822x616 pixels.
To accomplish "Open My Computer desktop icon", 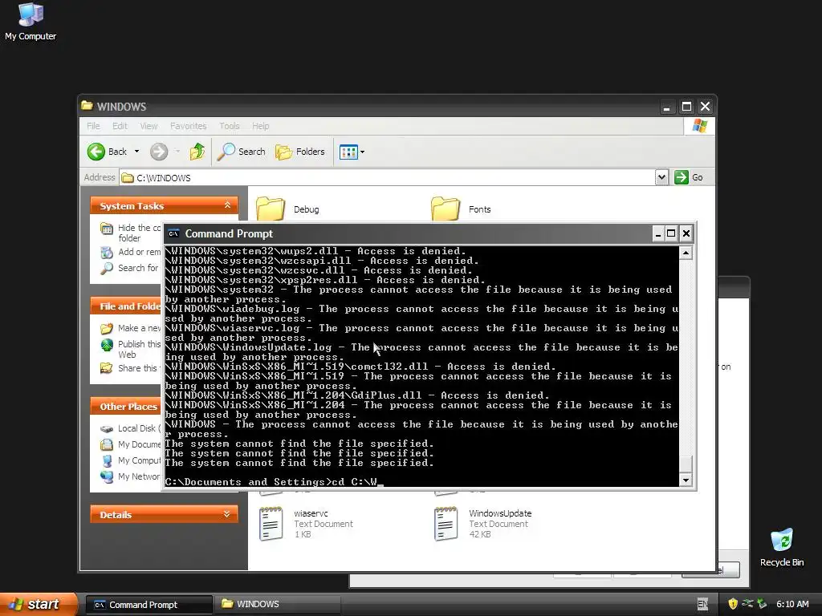I will [31, 22].
